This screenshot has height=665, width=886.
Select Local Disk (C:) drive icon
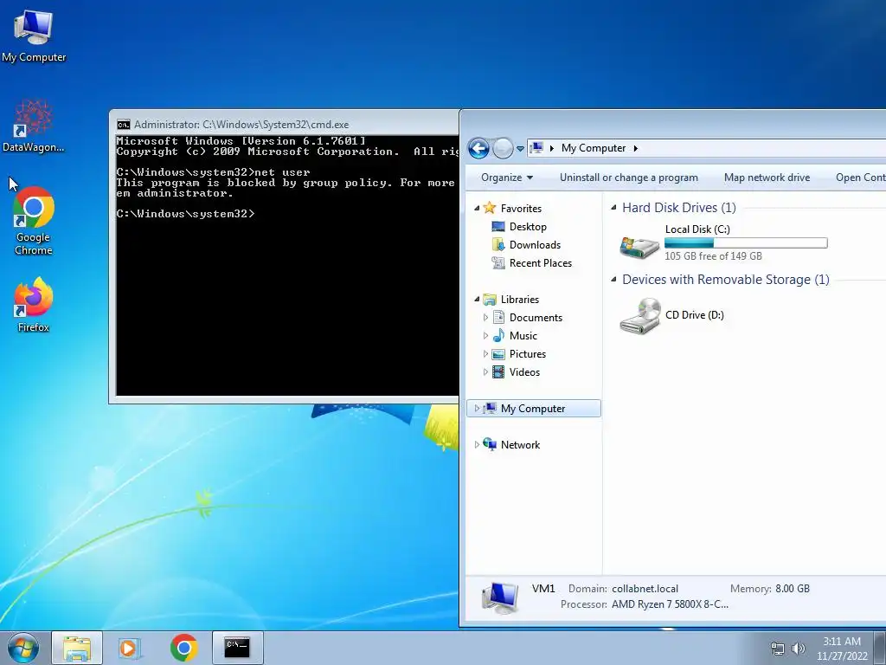pos(639,247)
